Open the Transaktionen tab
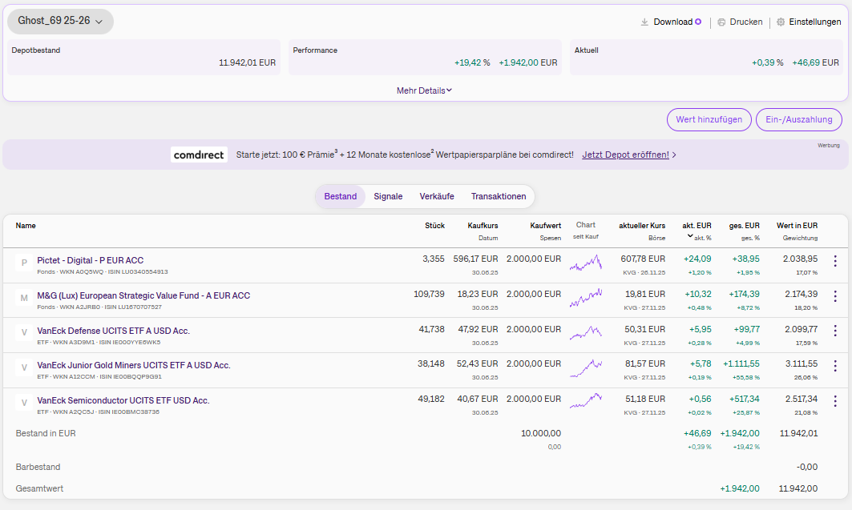The width and height of the screenshot is (852, 510). pos(499,196)
